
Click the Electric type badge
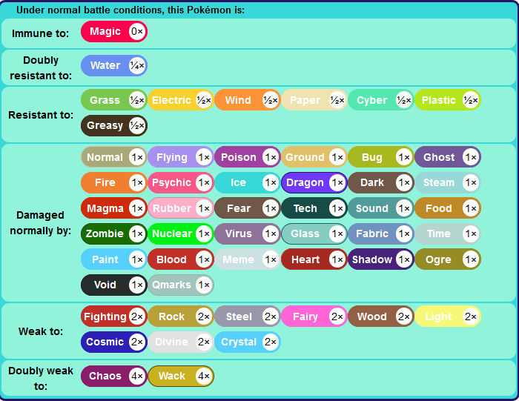[x=181, y=100]
